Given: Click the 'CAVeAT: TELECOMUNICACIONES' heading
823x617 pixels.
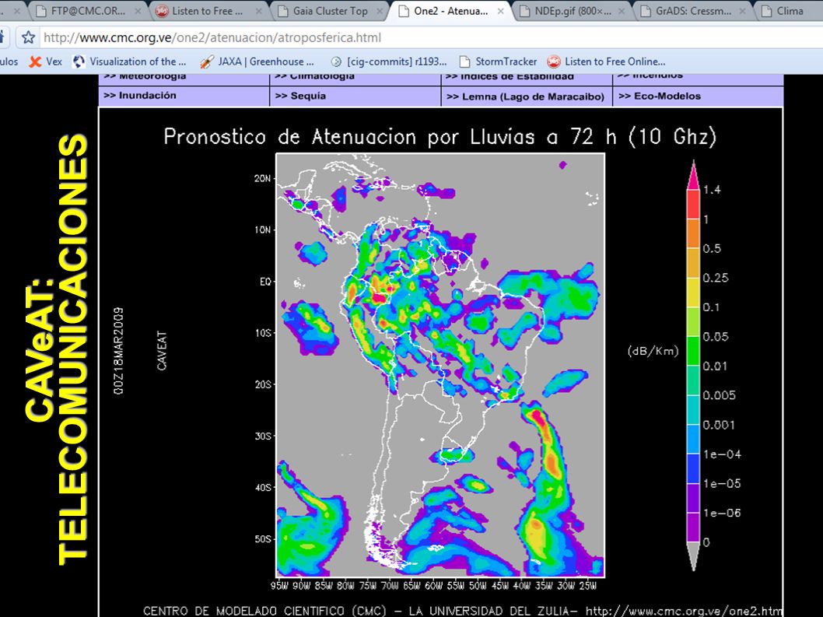Looking at the screenshot, I should [x=58, y=349].
